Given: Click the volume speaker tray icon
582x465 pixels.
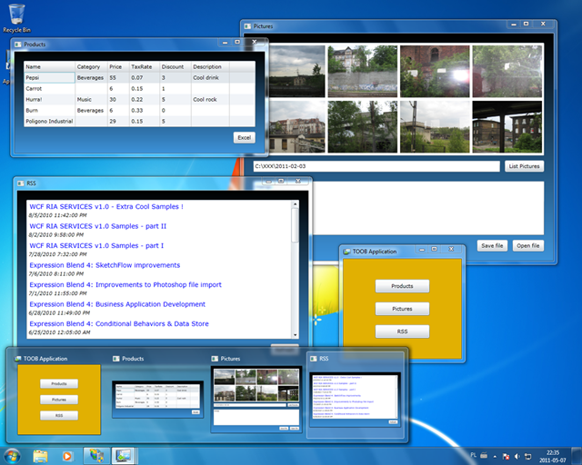Looking at the screenshot, I should [x=517, y=457].
